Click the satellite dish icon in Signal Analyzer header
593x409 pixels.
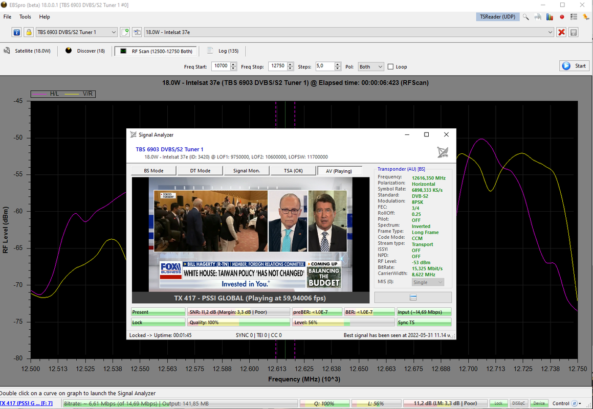pos(443,152)
